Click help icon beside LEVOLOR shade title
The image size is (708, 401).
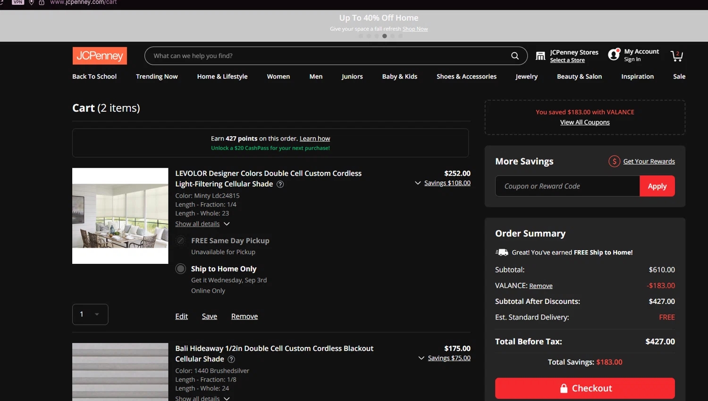pos(280,184)
